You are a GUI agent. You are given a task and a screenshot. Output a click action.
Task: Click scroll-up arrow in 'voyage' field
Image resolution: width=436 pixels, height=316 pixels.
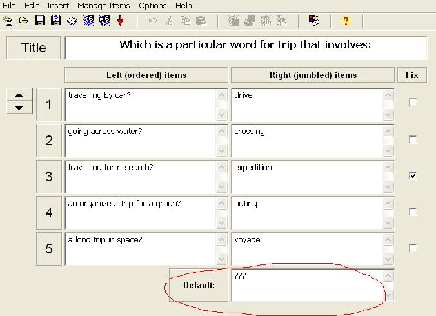click(x=388, y=240)
